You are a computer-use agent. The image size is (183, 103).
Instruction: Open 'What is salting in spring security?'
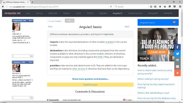click(153, 79)
